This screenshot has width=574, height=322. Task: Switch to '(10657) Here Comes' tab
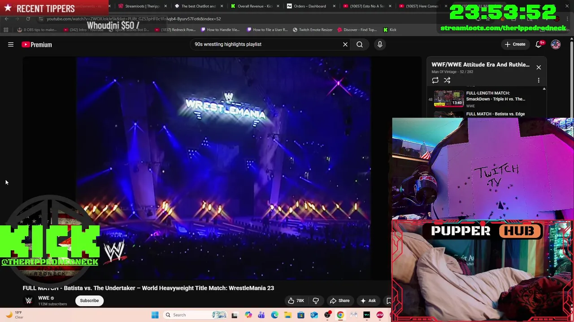click(422, 6)
